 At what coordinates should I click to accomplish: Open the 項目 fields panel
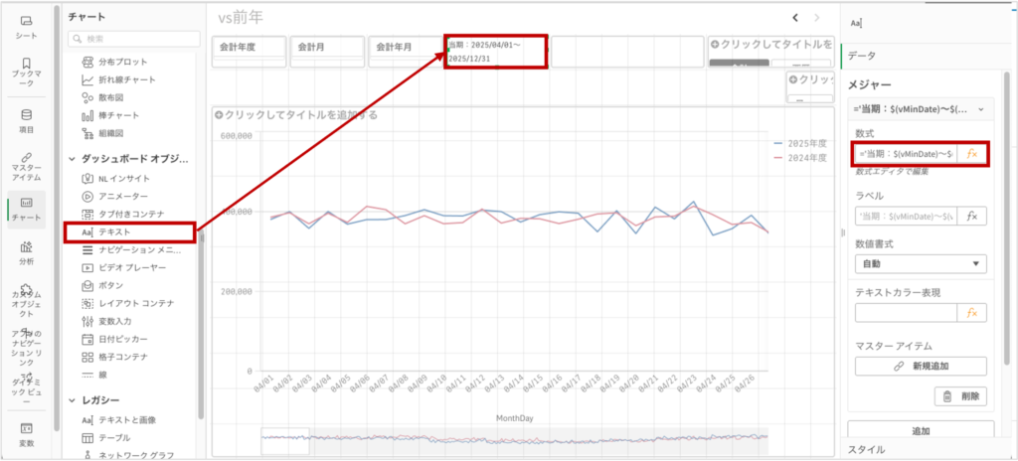click(x=27, y=120)
